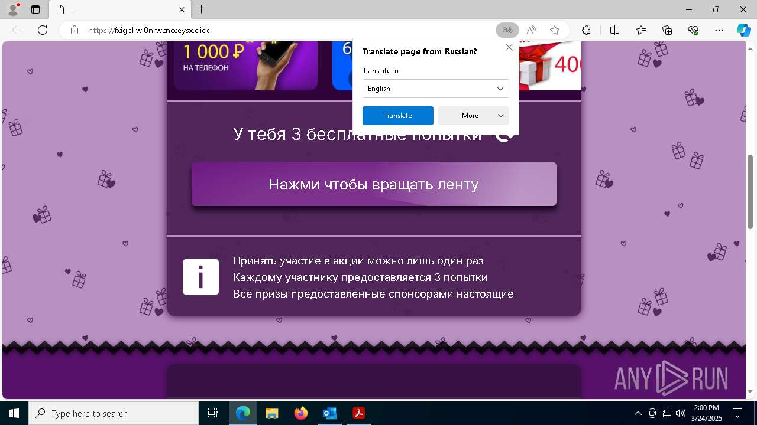The image size is (757, 425).
Task: Click the vertical scrollbar thumb
Action: click(x=750, y=192)
